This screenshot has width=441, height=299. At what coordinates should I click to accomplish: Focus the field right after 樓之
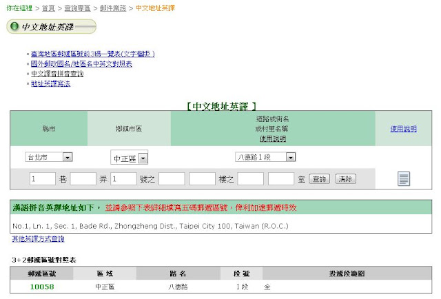[250, 179]
